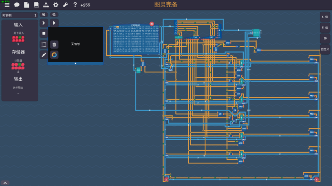
Task: Click the 计数器 counter bit indicator
Action: click(x=18, y=66)
